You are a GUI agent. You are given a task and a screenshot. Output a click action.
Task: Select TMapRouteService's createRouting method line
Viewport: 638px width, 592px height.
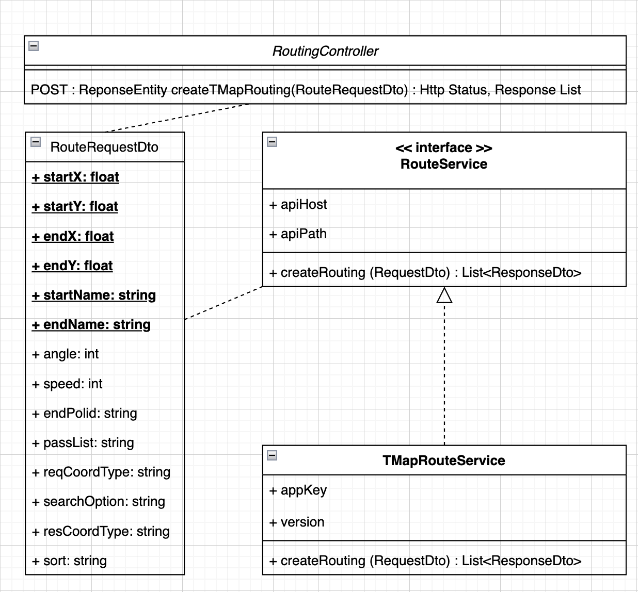click(x=425, y=561)
